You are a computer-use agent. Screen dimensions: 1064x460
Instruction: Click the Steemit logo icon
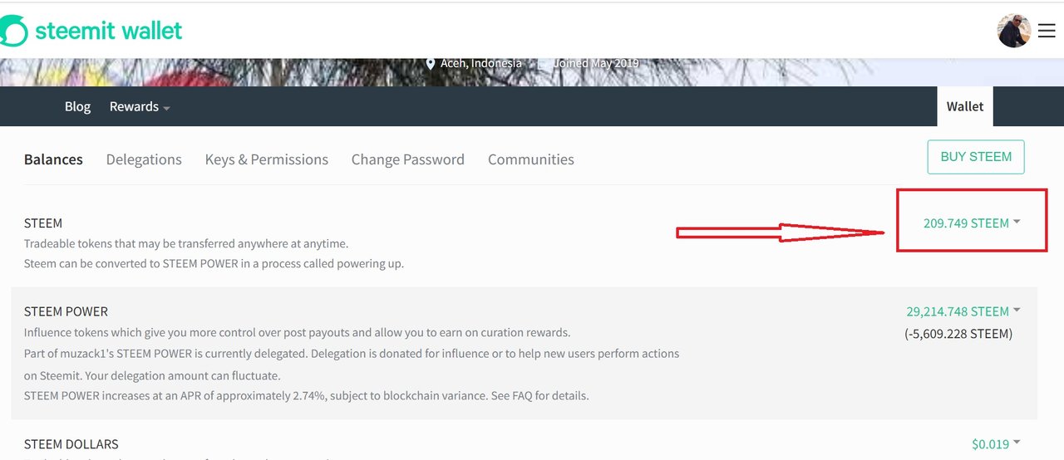[14, 32]
